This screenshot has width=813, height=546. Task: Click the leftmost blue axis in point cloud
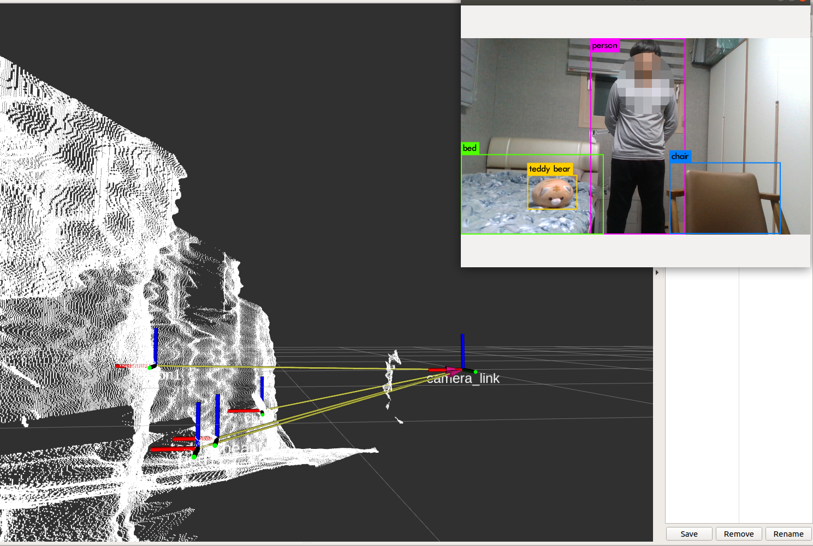click(x=156, y=345)
